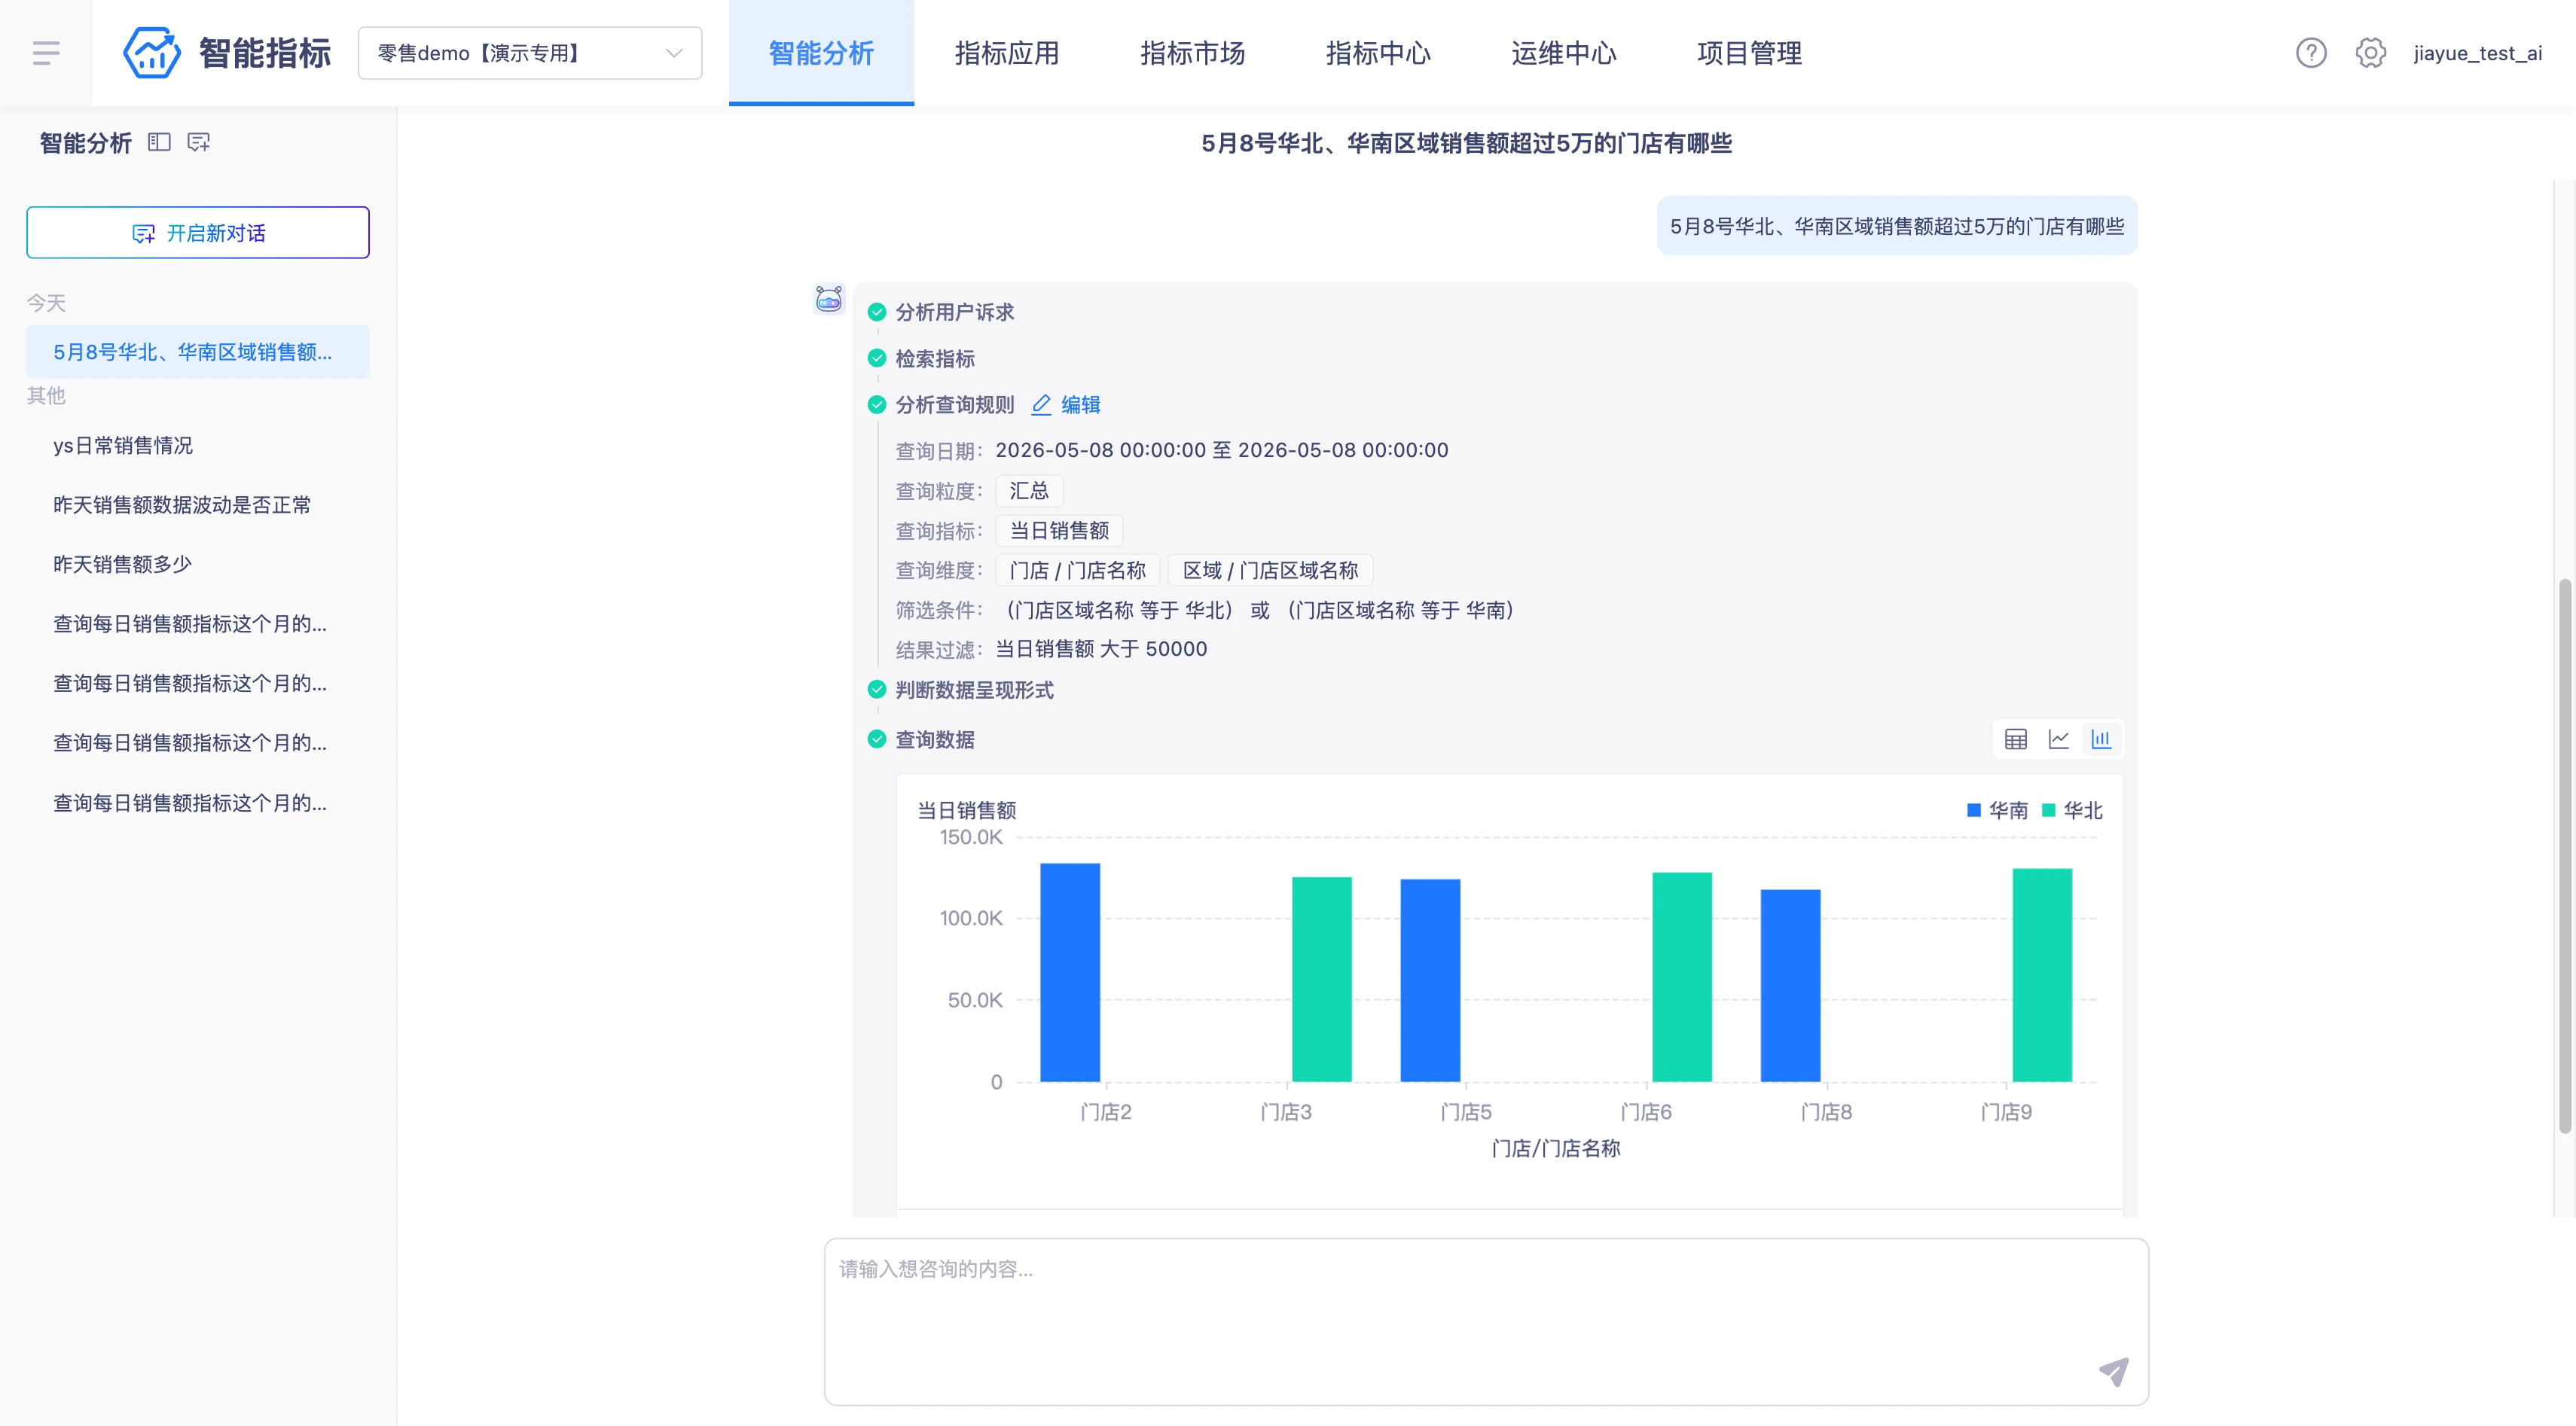Click the green 门店6 bar
The image size is (2576, 1426).
coord(1682,977)
